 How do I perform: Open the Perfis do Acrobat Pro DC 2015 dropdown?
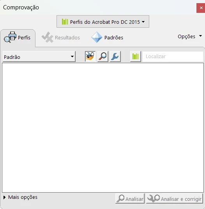(x=103, y=21)
